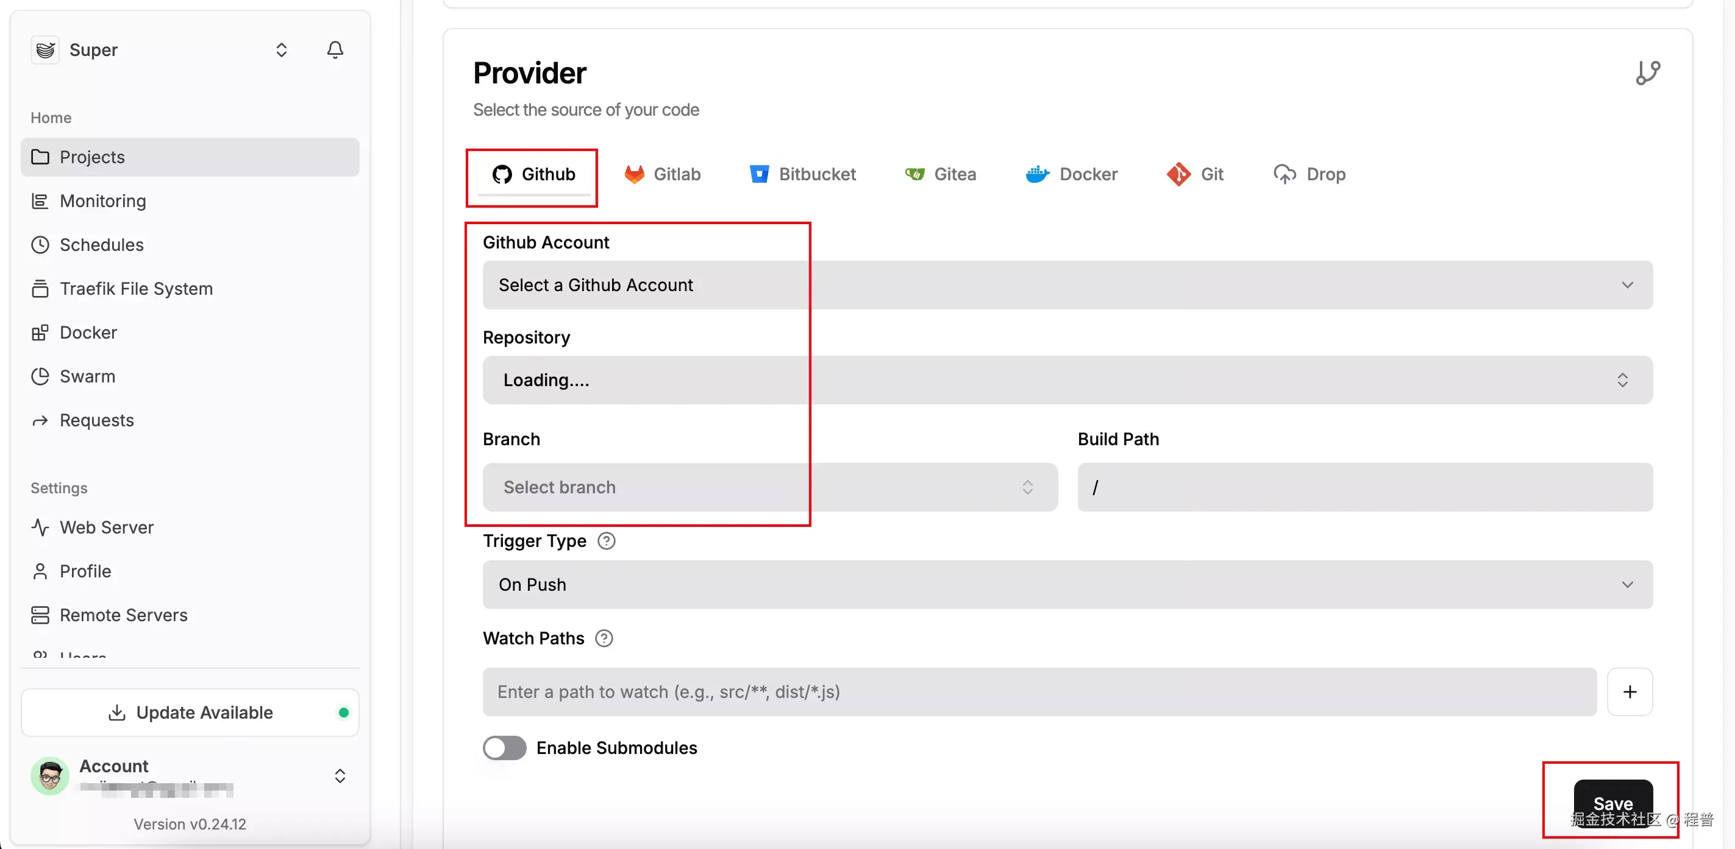1735x849 pixels.
Task: Open the Trigger Type help icon
Action: [605, 541]
